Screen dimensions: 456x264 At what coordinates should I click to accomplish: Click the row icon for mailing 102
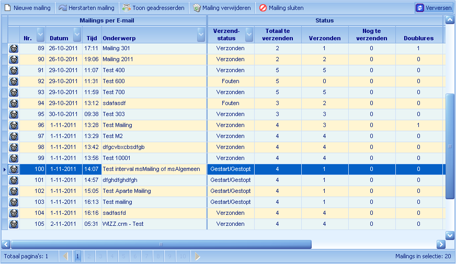click(x=14, y=191)
